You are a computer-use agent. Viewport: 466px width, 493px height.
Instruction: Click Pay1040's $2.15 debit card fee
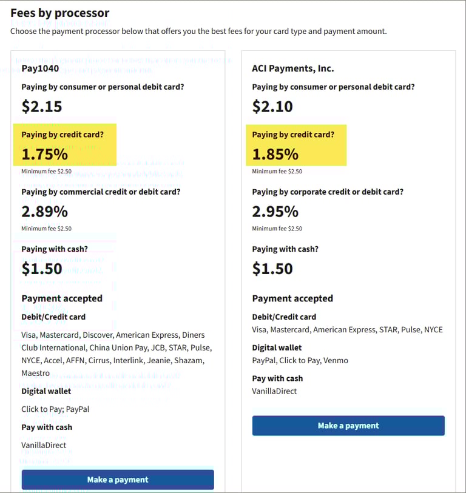(x=42, y=107)
